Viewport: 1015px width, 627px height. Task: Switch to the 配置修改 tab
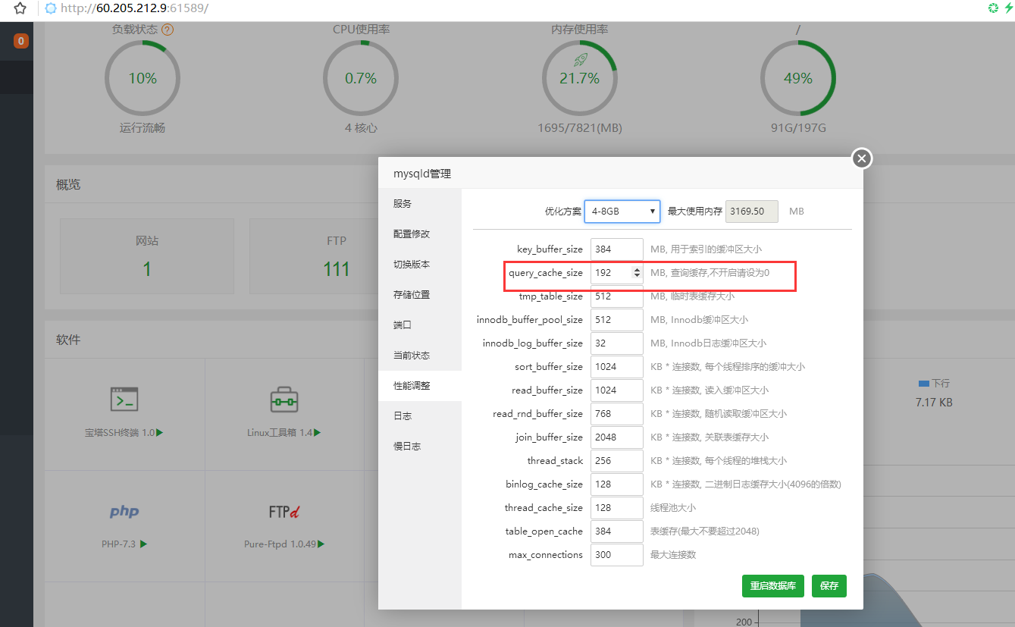(x=412, y=234)
